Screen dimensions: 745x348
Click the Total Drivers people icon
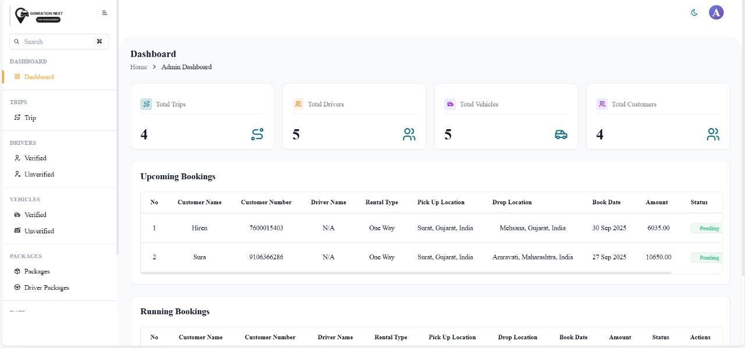[409, 134]
